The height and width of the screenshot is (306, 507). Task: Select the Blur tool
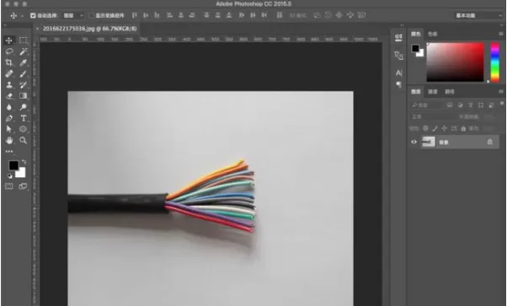click(9, 107)
